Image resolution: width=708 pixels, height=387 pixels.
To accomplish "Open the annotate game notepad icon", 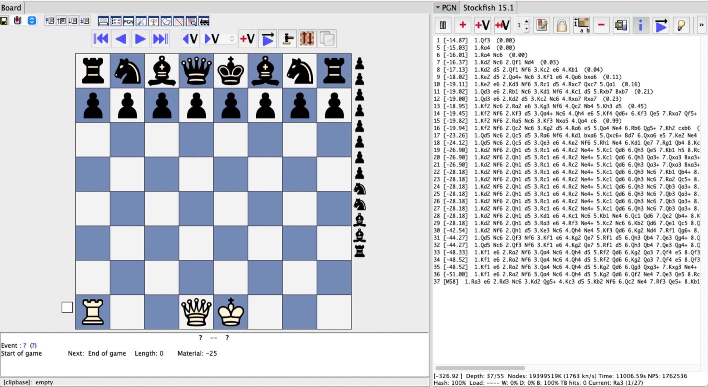I will click(542, 25).
